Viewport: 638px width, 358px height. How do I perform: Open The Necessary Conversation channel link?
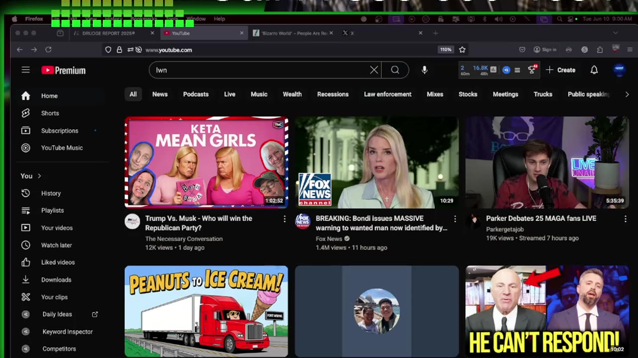(184, 239)
